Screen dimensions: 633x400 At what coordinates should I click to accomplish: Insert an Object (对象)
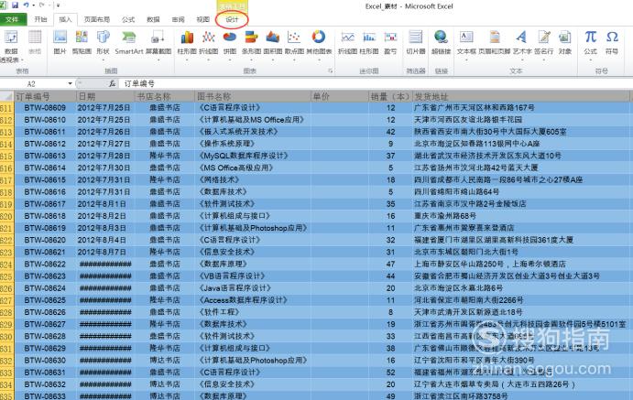pos(565,42)
